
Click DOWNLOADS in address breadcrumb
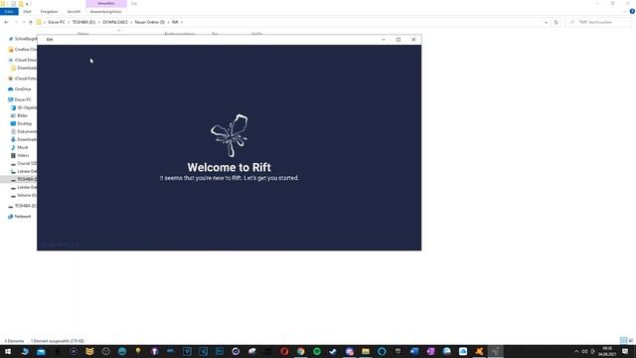tap(115, 22)
